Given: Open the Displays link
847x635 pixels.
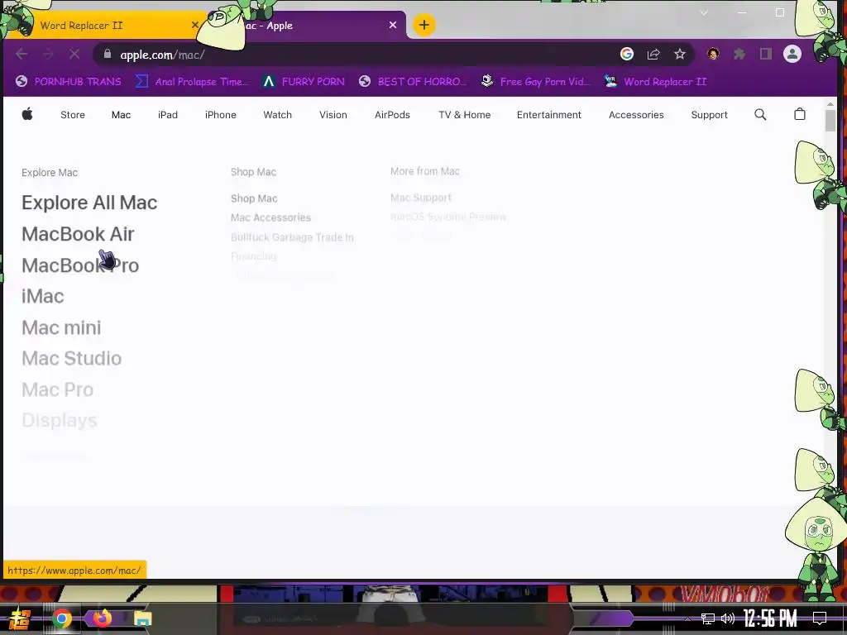Looking at the screenshot, I should click(x=60, y=421).
